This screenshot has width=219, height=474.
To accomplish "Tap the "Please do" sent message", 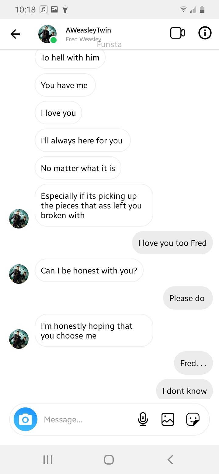I will [187, 298].
